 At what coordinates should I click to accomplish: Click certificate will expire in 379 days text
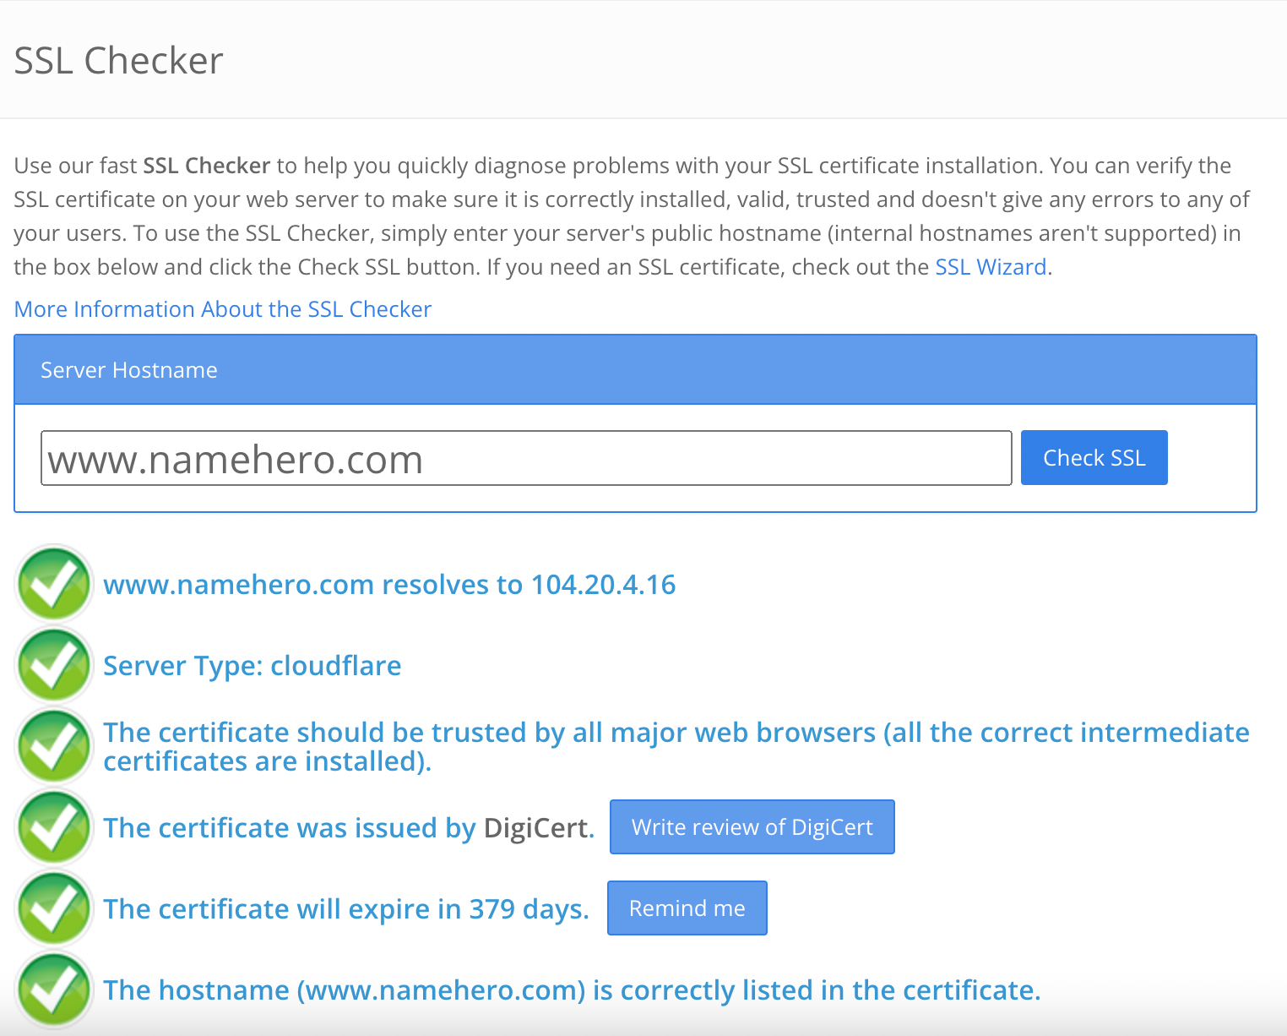[x=346, y=909]
